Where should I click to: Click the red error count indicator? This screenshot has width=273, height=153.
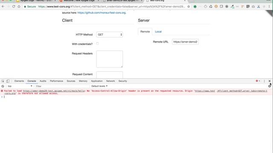(258, 81)
